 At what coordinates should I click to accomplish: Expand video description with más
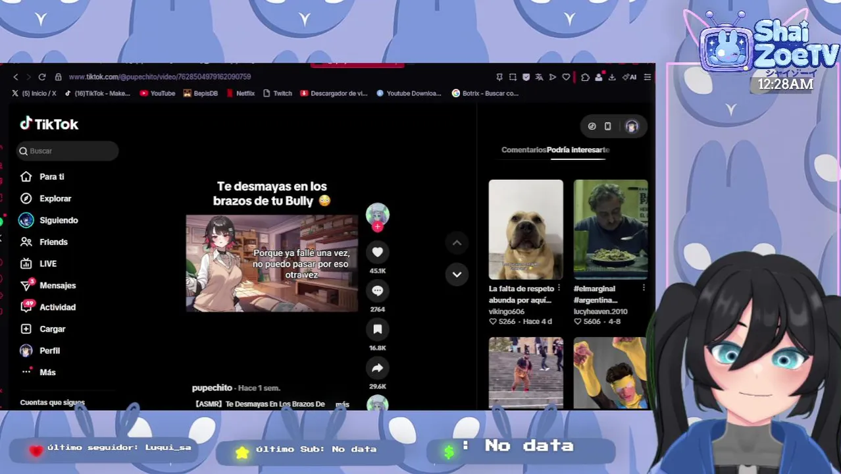click(342, 404)
